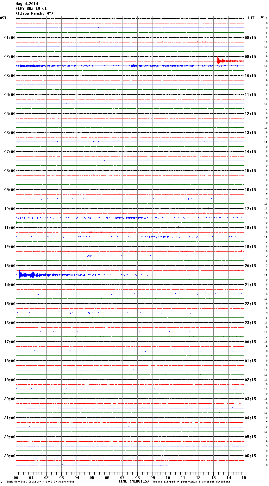Click the bottom axis minute label '10'
This screenshot has height=486, width=269.
click(x=168, y=477)
